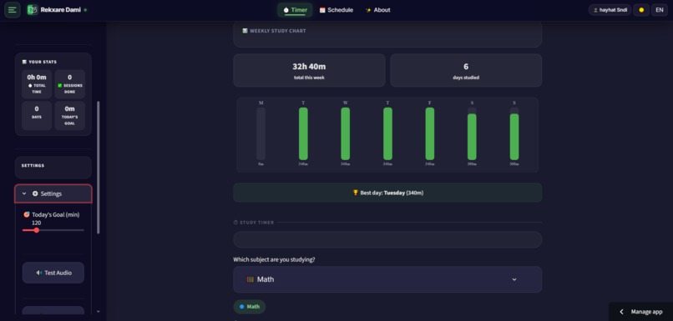
Task: Click the Best day: Tuesday banner
Action: pyautogui.click(x=387, y=193)
